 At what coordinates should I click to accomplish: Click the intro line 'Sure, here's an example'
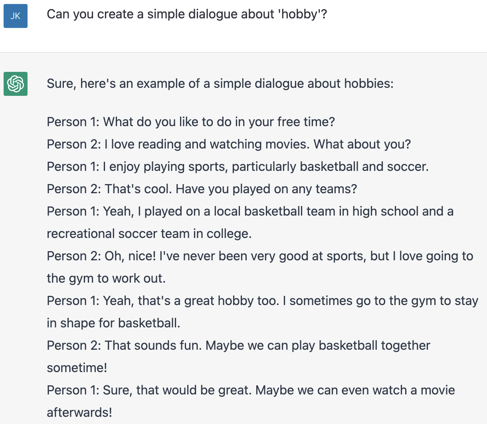[220, 83]
